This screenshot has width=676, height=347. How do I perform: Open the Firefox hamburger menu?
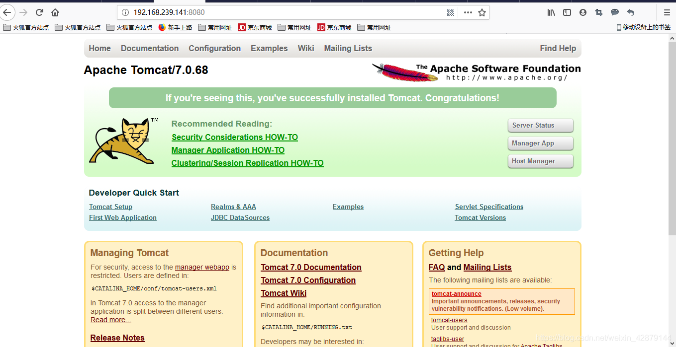point(667,12)
